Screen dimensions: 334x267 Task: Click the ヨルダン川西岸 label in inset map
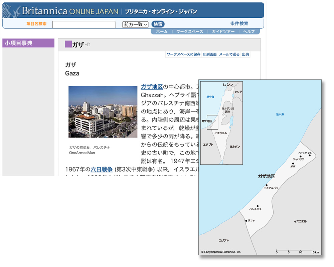point(228,110)
